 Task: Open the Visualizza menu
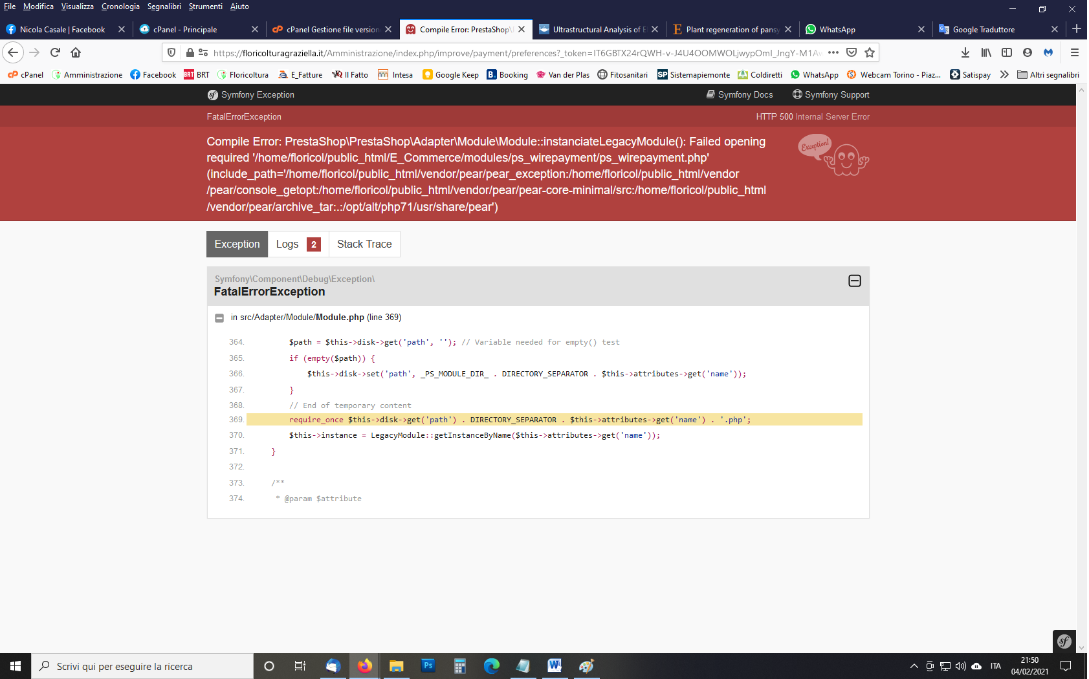click(78, 6)
